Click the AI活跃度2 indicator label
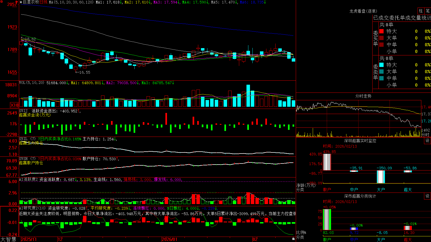This screenshot has width=431, height=242. (29, 179)
